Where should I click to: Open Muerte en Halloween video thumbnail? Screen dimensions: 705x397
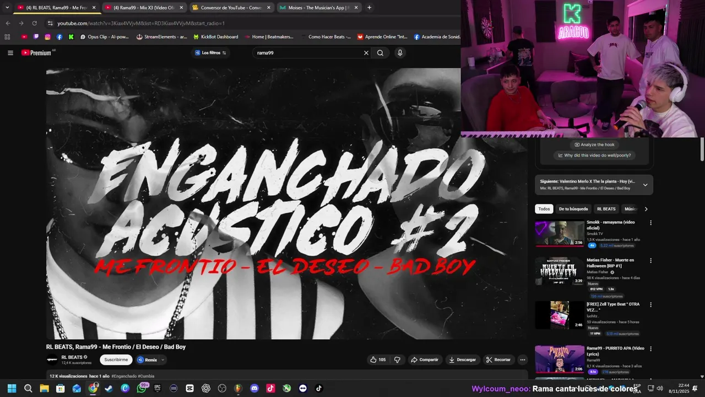(x=560, y=271)
